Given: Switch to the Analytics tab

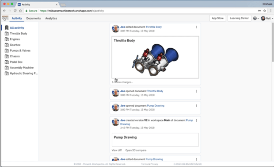Looking at the screenshot, I should point(51,18).
